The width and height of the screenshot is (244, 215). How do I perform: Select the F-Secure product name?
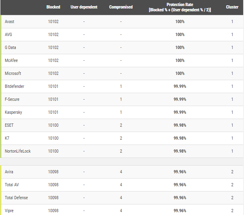[12, 99]
